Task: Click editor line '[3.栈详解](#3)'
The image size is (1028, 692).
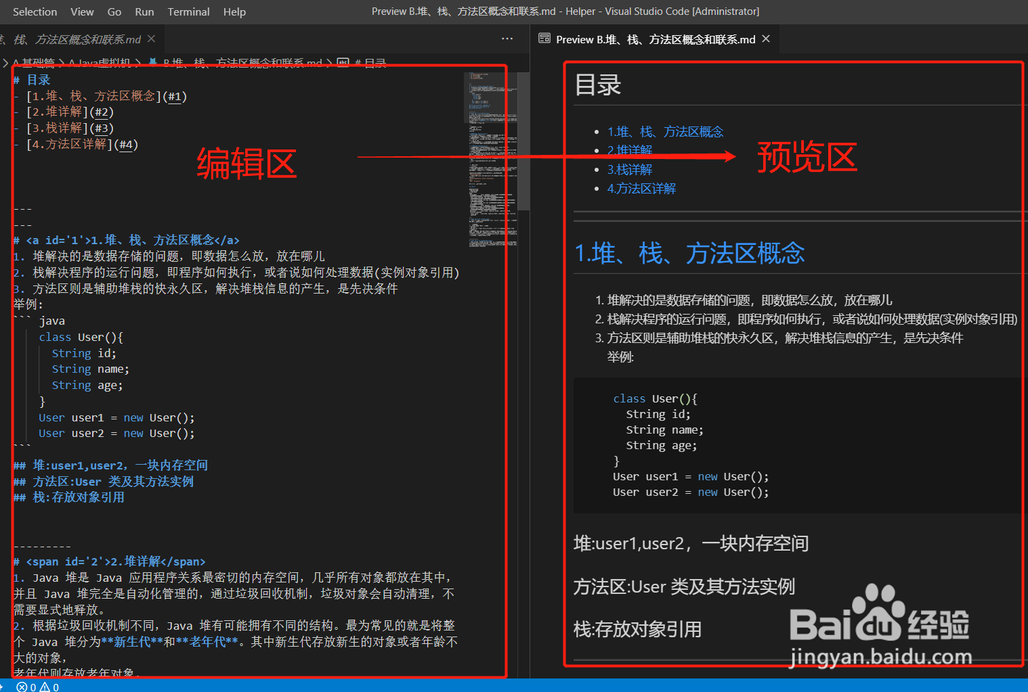Action: 70,129
